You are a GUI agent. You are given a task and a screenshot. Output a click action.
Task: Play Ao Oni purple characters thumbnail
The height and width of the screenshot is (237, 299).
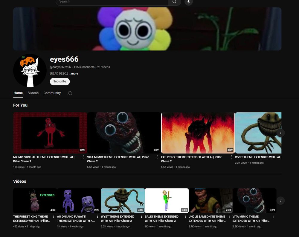pyautogui.click(x=79, y=201)
